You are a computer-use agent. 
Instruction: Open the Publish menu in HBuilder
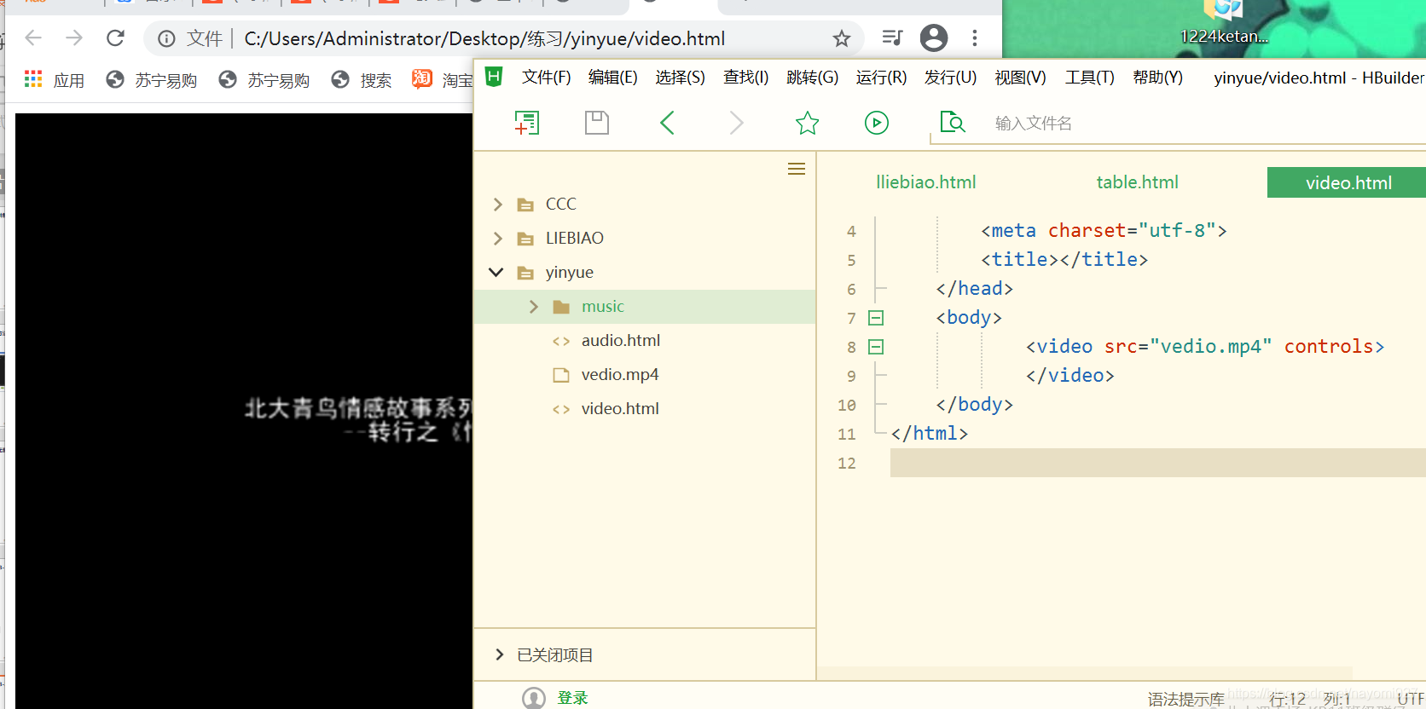(x=950, y=78)
